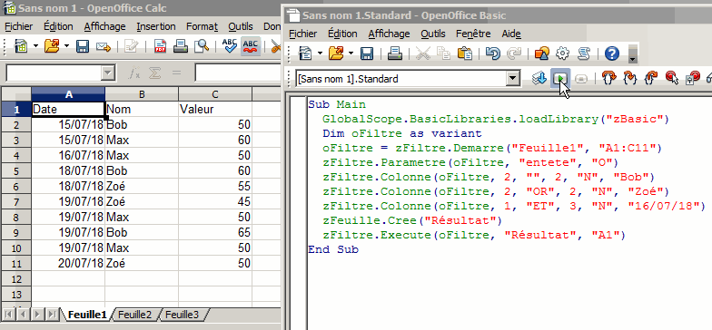
Task: Expand the Basic IDE toolbar overflow arrow
Action: tap(632, 54)
